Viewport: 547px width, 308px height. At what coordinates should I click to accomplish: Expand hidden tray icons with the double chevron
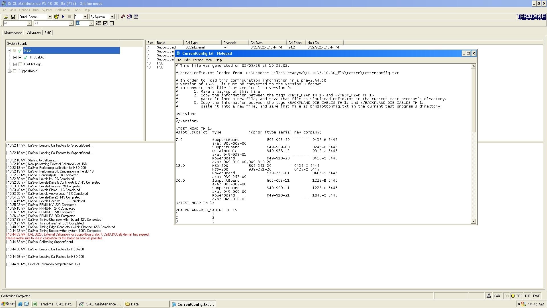tap(519, 304)
